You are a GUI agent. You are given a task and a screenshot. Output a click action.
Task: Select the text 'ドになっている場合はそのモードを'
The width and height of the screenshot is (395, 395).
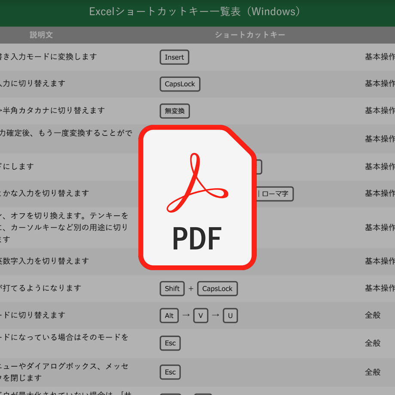pos(66,337)
